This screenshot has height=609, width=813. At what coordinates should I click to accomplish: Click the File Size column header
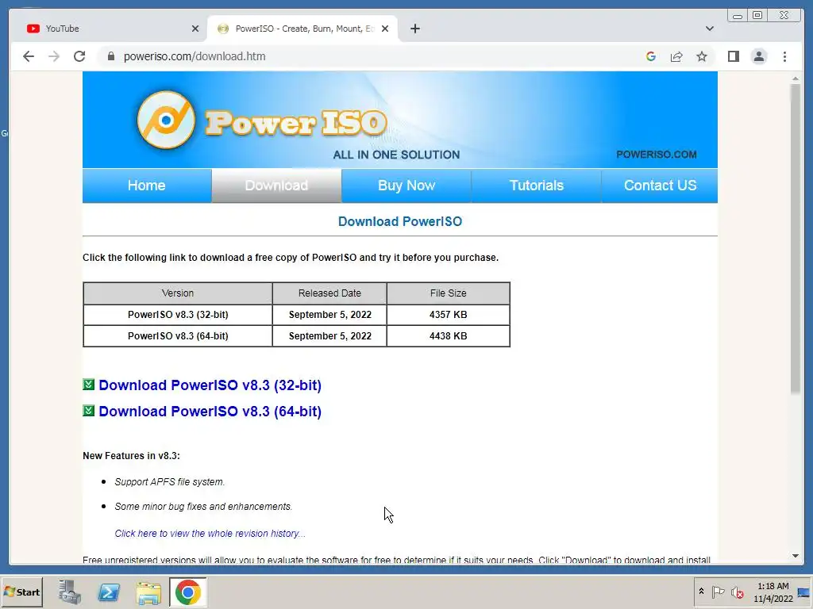(x=449, y=293)
